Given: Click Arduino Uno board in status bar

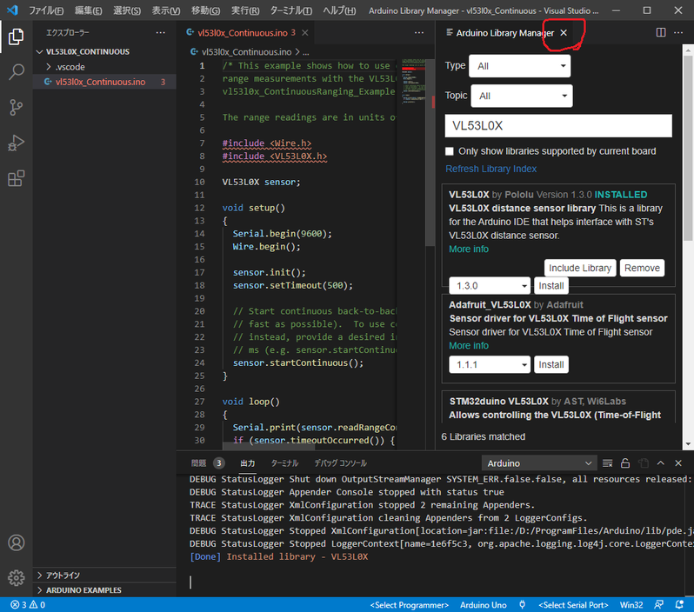Looking at the screenshot, I should point(483,605).
